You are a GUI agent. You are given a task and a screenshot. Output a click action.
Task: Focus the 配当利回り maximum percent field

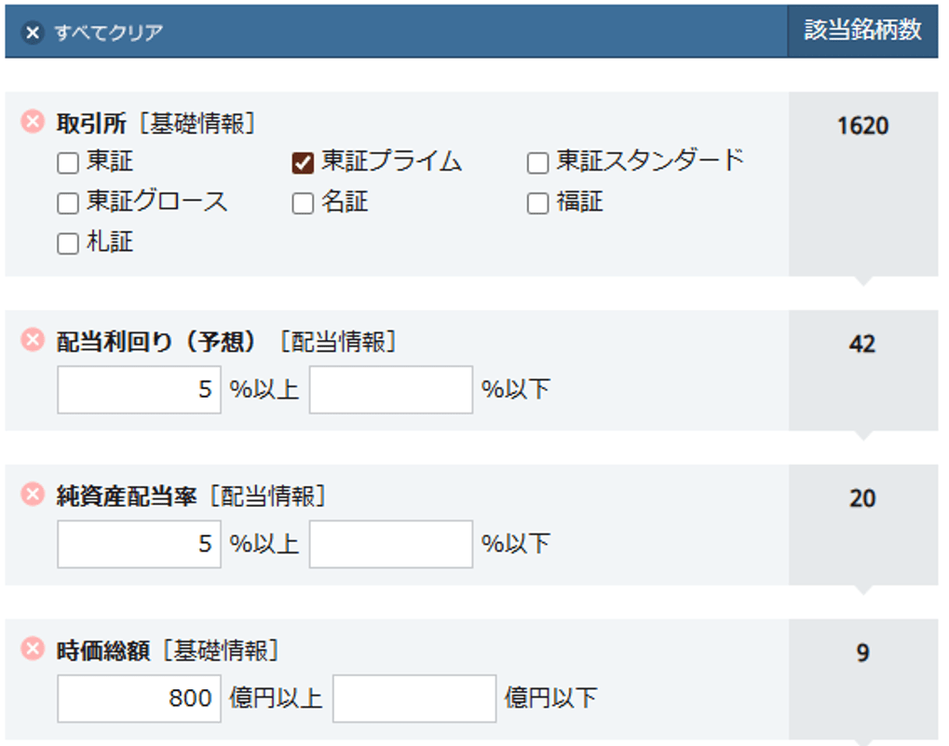(391, 389)
